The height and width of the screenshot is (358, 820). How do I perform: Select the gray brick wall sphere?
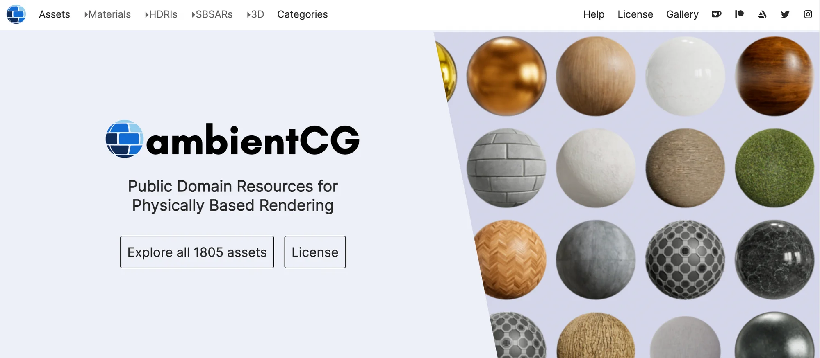(x=506, y=168)
